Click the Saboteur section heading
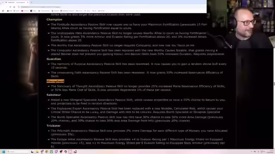 (x=54, y=95)
